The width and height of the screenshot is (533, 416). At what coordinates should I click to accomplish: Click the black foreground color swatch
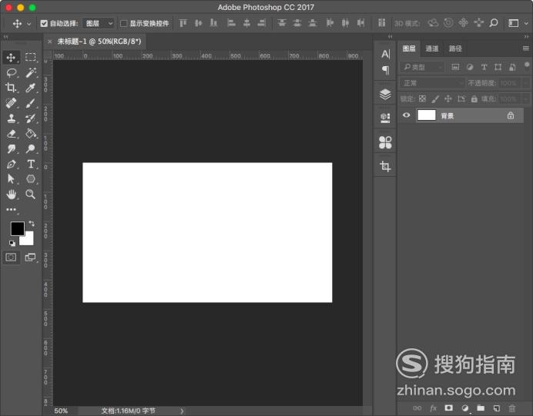click(x=17, y=228)
